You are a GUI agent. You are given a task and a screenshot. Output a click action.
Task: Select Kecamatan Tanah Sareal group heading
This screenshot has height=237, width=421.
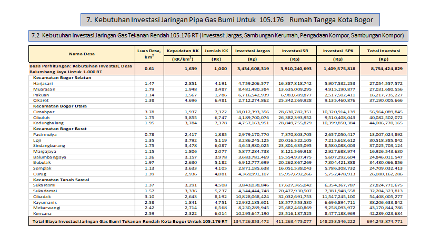61,180
